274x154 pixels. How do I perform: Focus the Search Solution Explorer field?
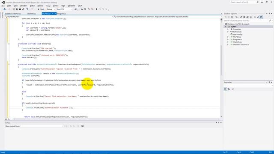tap(246, 21)
